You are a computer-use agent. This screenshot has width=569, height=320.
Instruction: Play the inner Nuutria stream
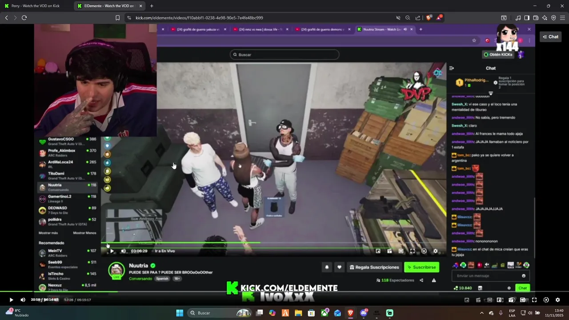pos(112,251)
